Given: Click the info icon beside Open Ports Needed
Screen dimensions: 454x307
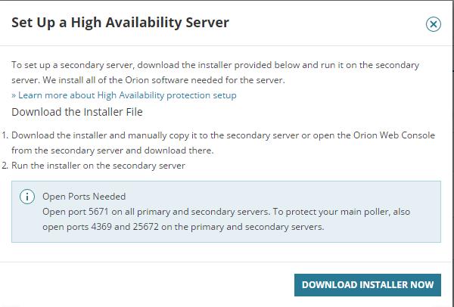Looking at the screenshot, I should (x=27, y=197).
